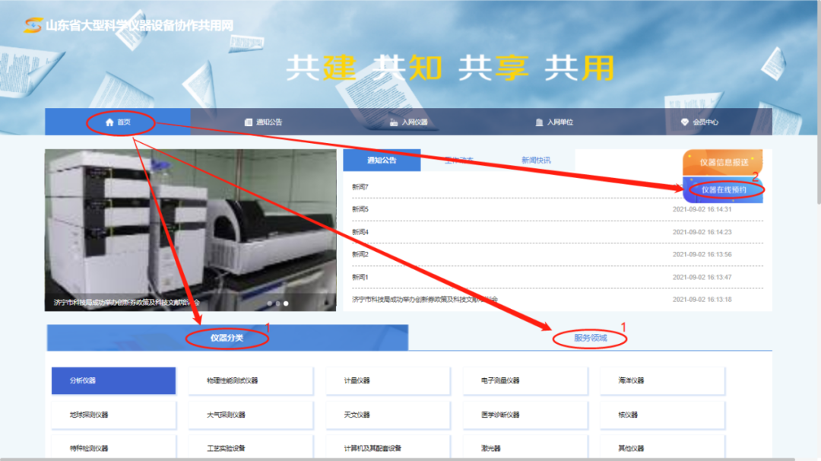This screenshot has height=461, width=821.
Task: Open the 新闻7 news item
Action: coord(360,187)
